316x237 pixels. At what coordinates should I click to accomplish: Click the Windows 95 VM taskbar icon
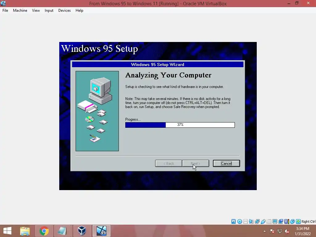point(101,231)
